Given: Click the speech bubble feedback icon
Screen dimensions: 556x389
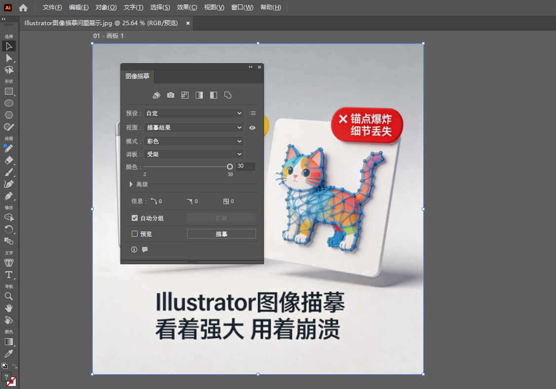Looking at the screenshot, I should click(145, 249).
